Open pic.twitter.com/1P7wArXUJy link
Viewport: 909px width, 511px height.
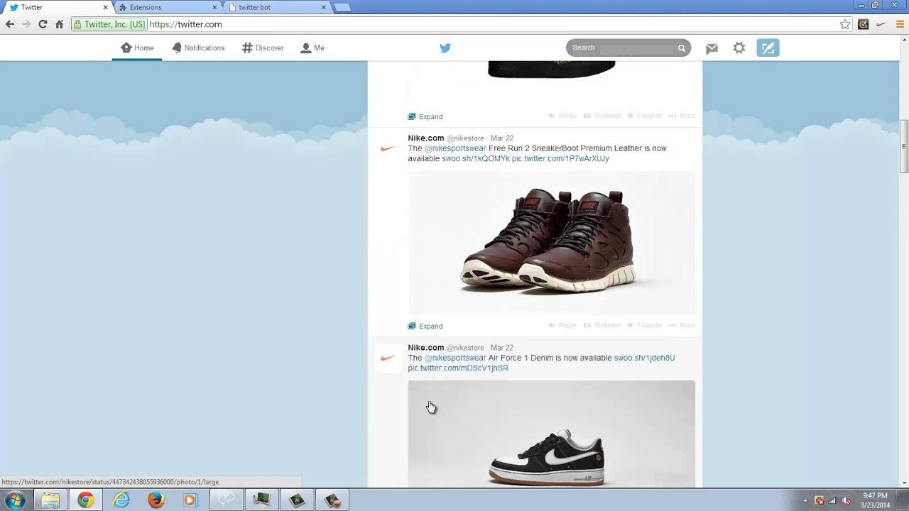point(560,159)
